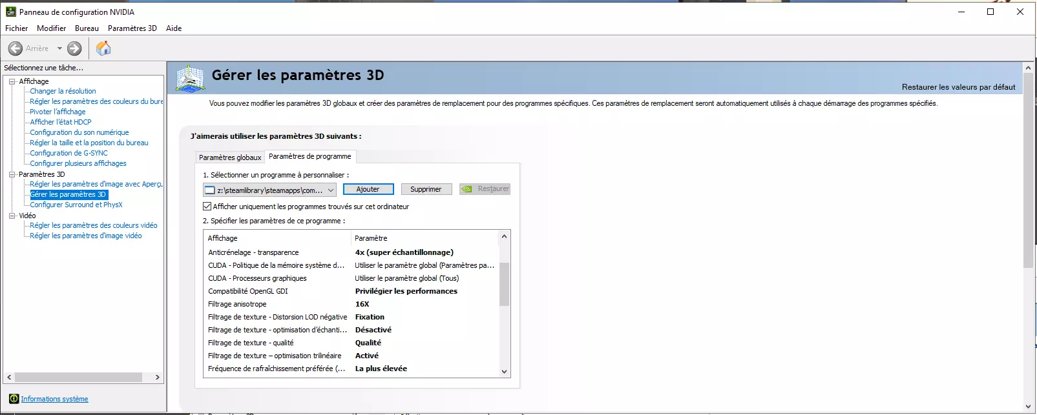Open the Fichier menu
This screenshot has width=1037, height=415.
click(x=17, y=28)
